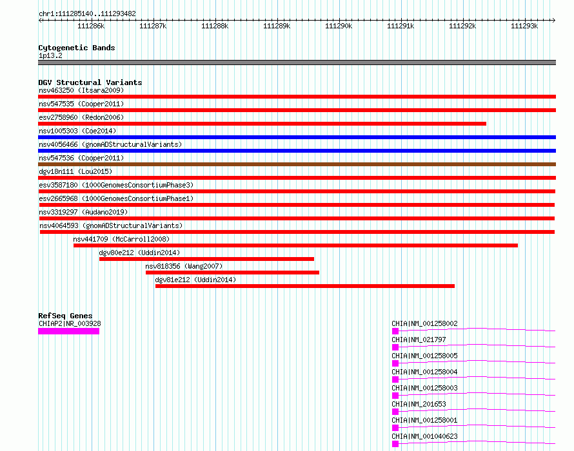Select CHIA|NM_201653 transcript label
The image size is (574, 451).
click(419, 404)
